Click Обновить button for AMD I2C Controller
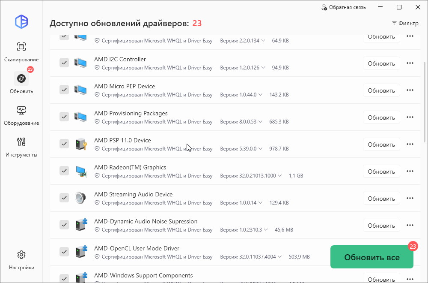 [381, 63]
